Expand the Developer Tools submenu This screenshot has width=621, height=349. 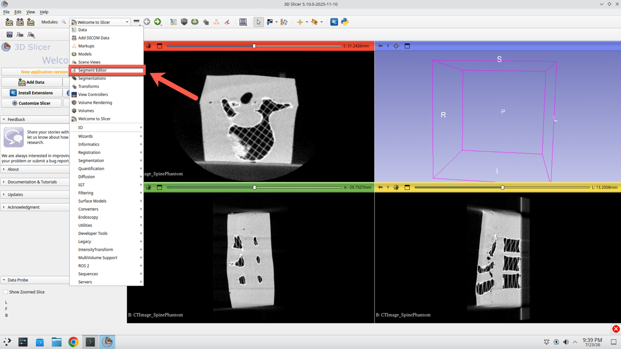point(106,233)
